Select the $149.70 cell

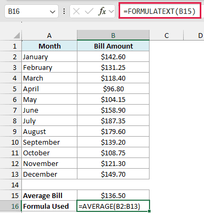coord(113,174)
